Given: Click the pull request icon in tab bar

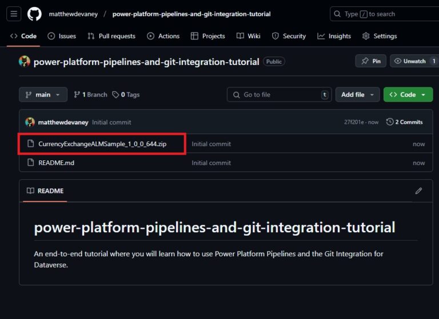Looking at the screenshot, I should (91, 36).
